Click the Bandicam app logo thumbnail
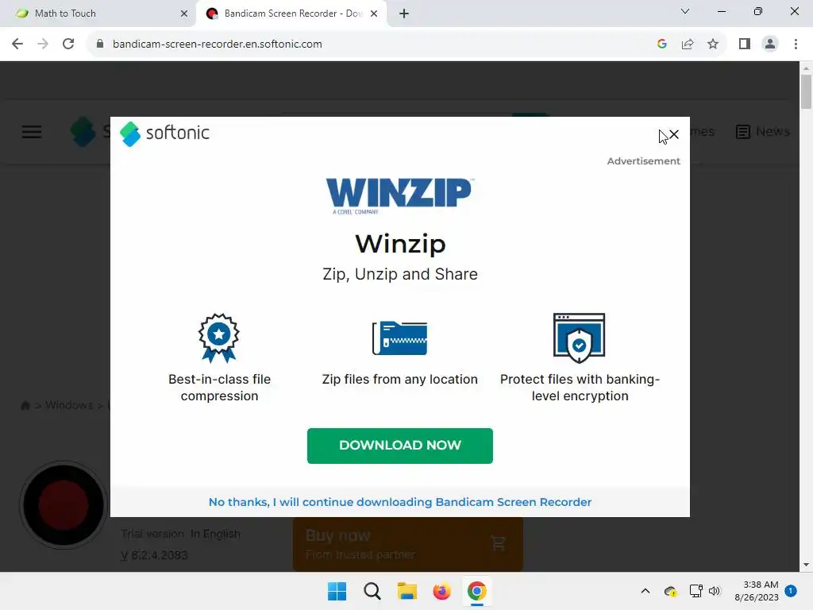This screenshot has width=813, height=610. [64, 504]
